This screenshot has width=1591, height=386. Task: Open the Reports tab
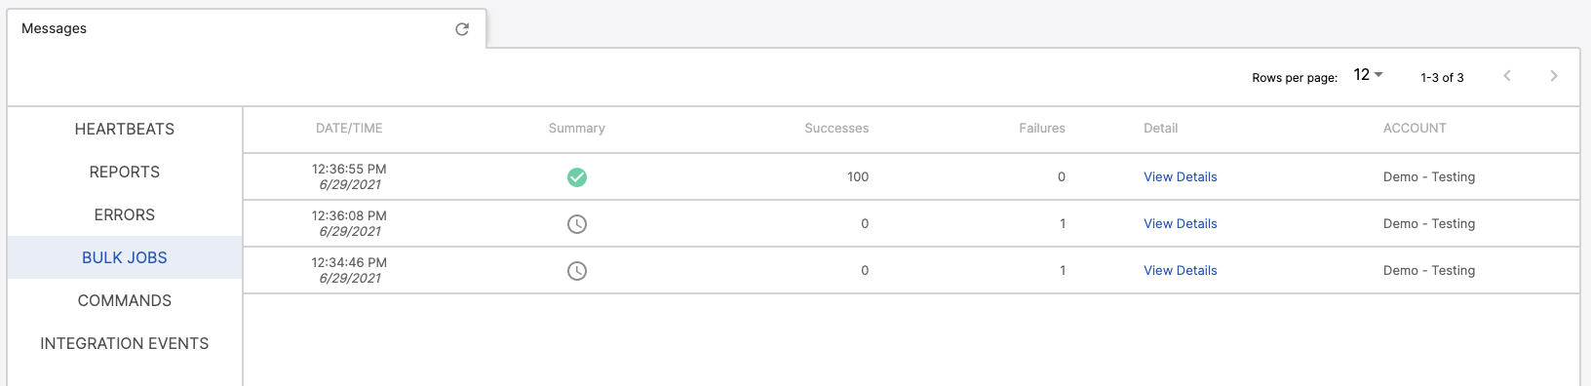[x=125, y=172]
